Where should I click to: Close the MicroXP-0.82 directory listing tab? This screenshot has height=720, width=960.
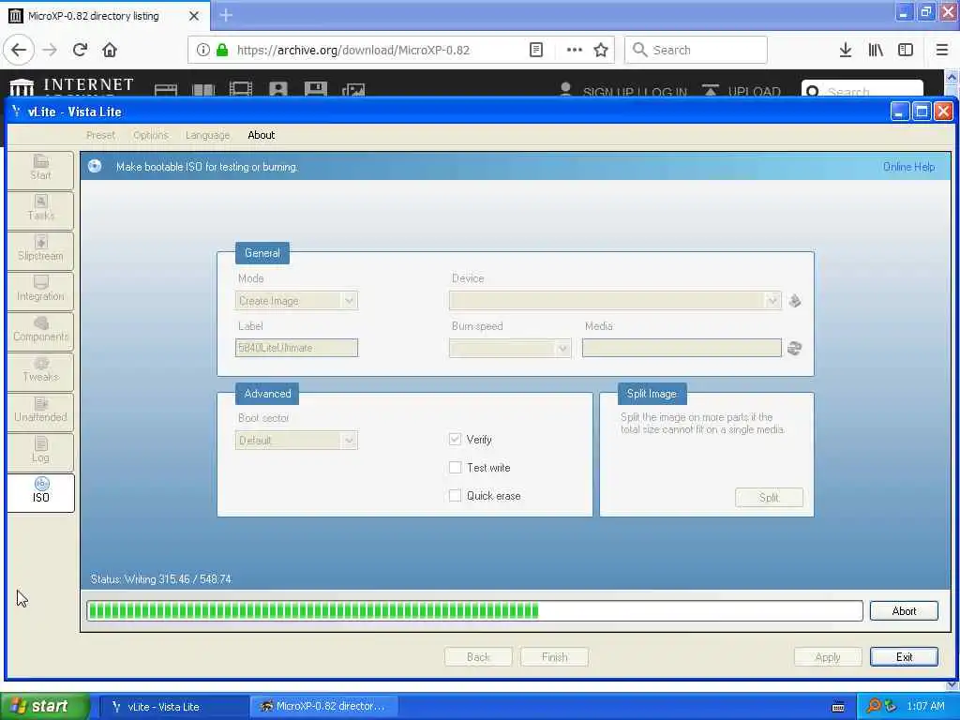pyautogui.click(x=194, y=16)
